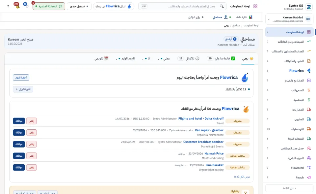Image resolution: width=316 pixels, height=194 pixels.
Task: Approve Hannah Price overtime request
Action: pos(19,156)
